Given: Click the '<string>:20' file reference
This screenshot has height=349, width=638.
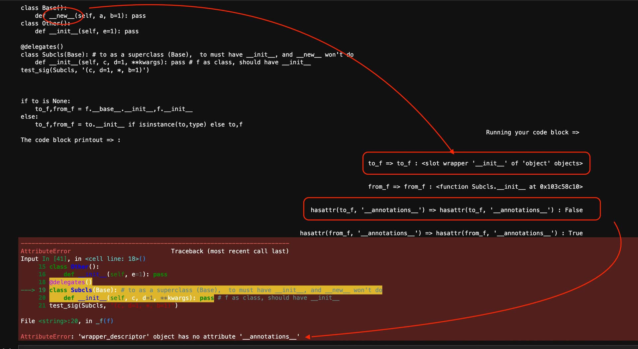Looking at the screenshot, I should [58, 321].
